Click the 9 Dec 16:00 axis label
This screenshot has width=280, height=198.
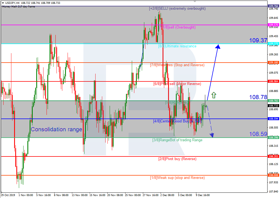pos(203,195)
